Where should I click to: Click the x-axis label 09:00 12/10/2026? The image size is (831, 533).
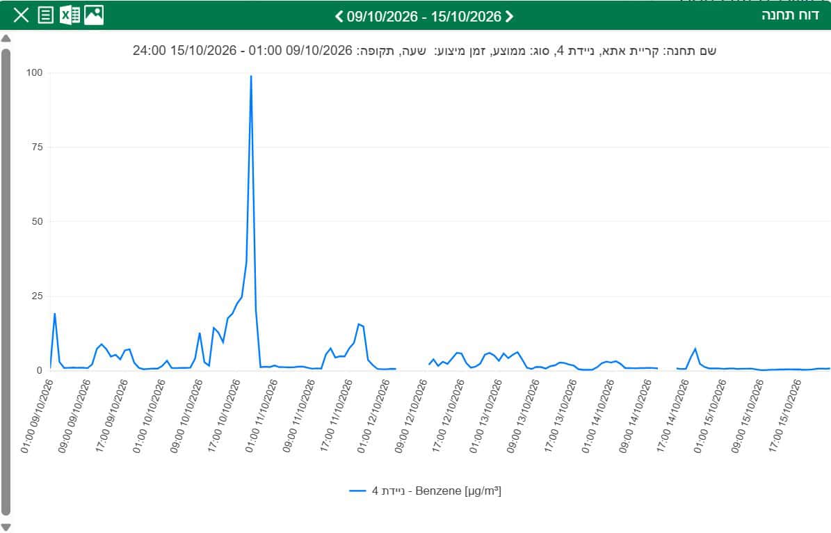[411, 416]
